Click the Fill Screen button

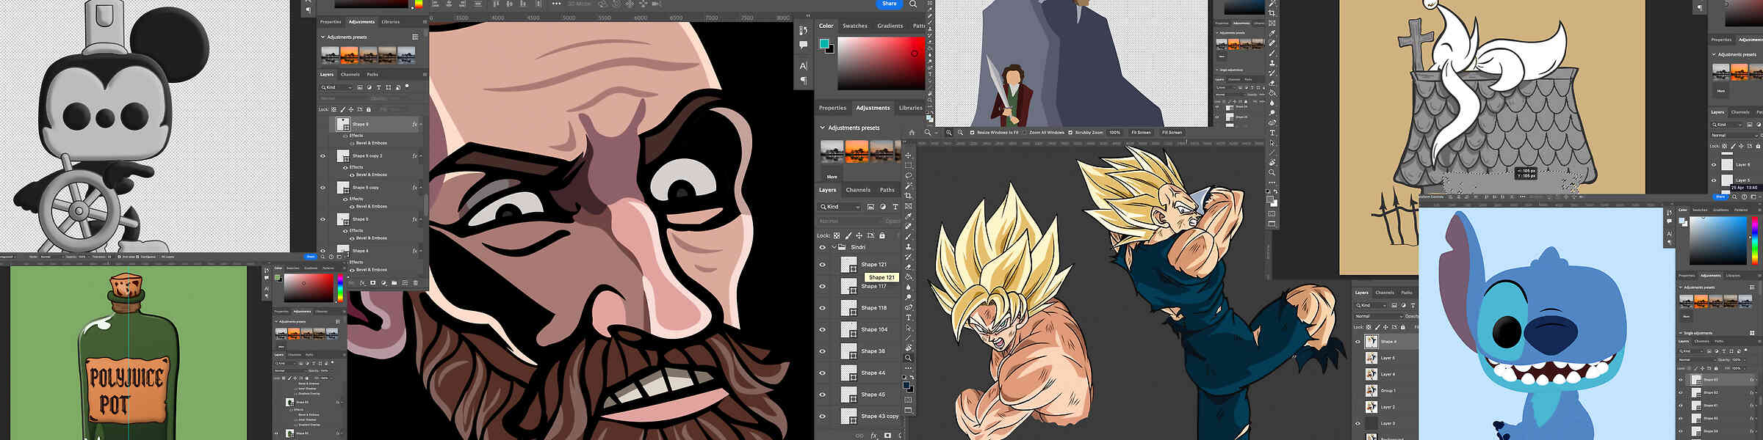[x=1172, y=133]
